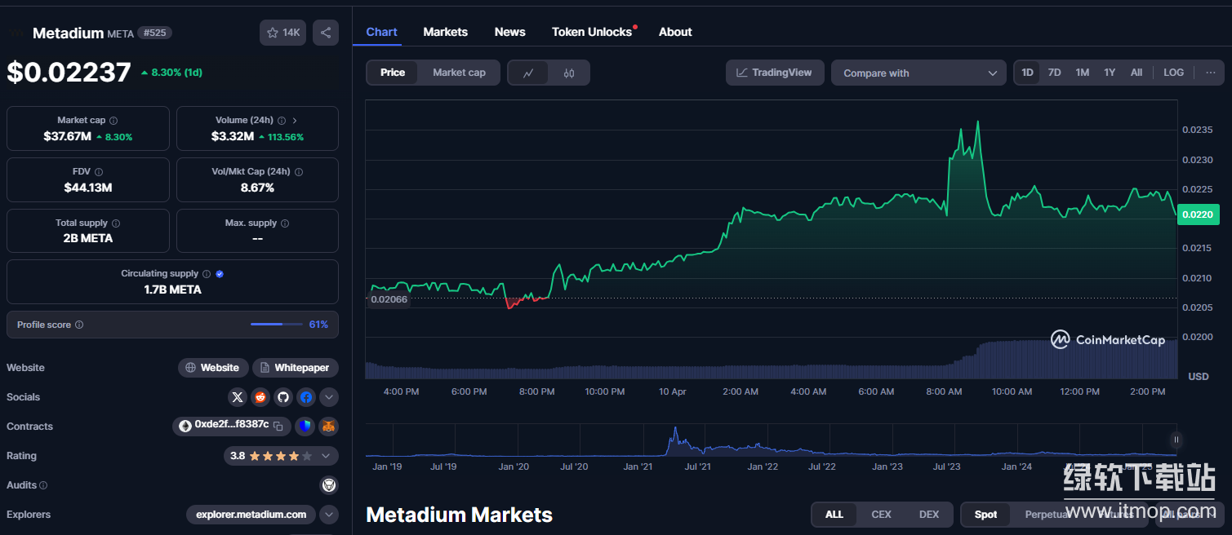
Task: Click the TradingView chart button
Action: pyautogui.click(x=774, y=73)
